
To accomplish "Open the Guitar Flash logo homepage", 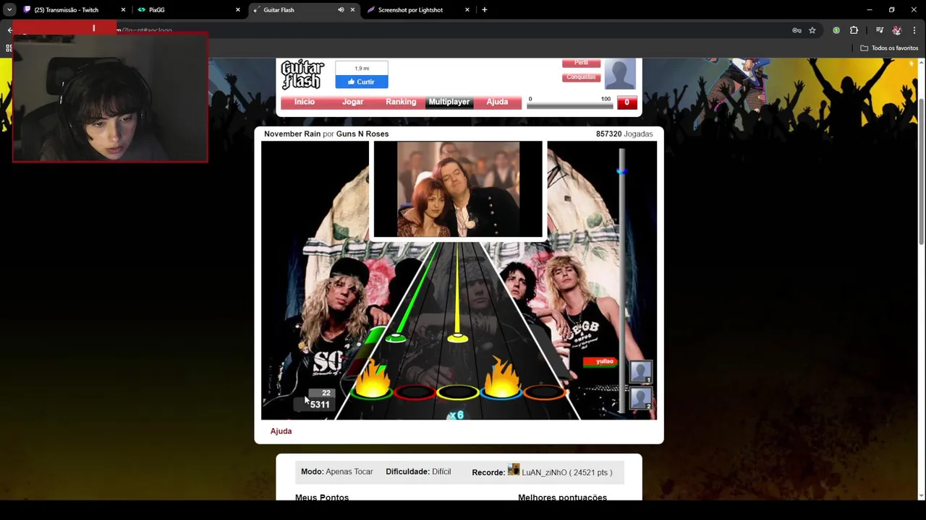I will [302, 75].
